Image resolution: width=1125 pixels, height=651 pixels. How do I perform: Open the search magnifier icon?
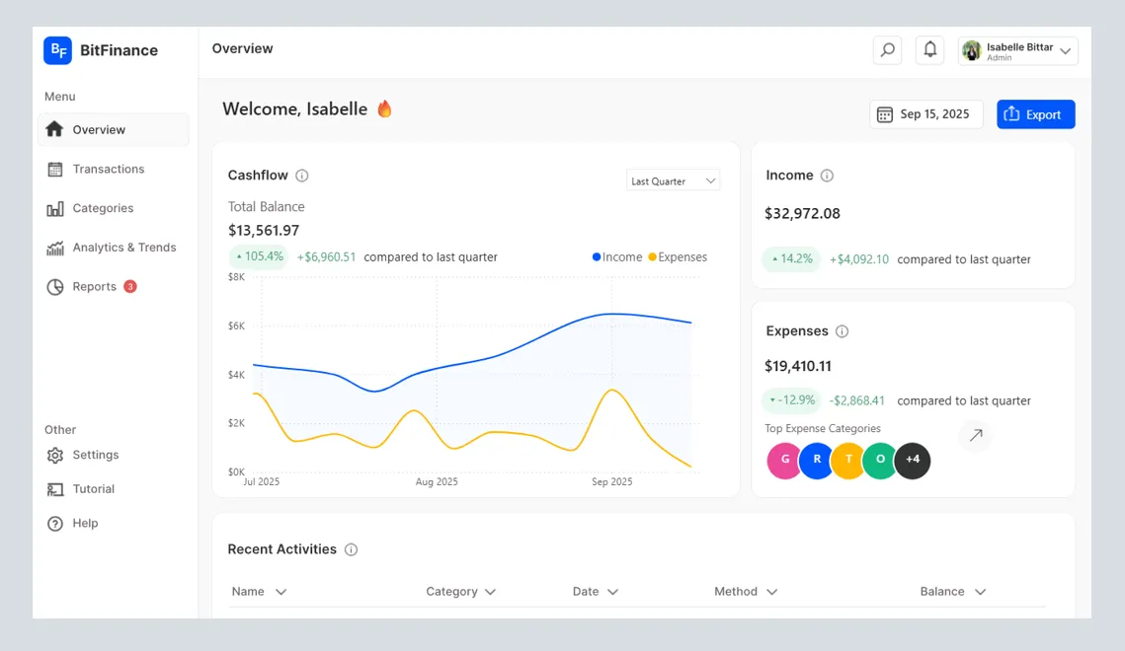click(x=886, y=49)
